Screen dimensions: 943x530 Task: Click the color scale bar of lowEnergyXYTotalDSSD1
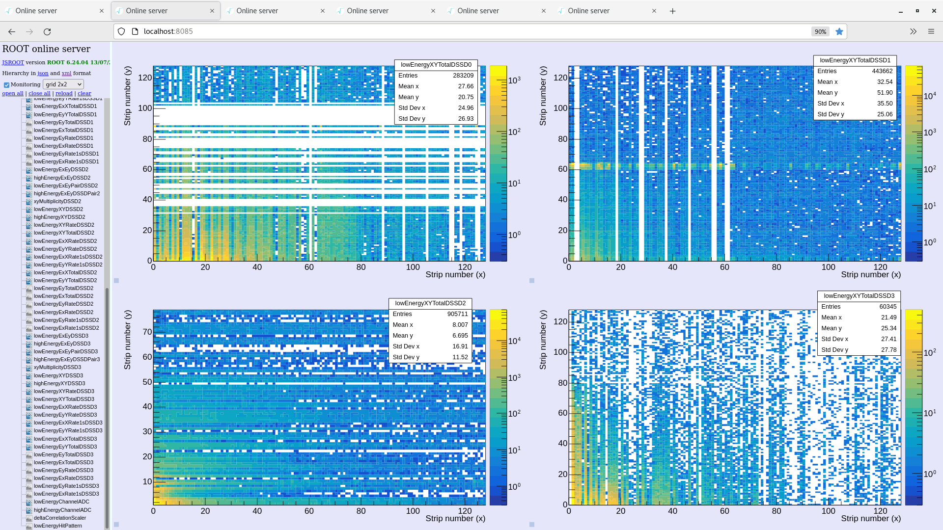coord(915,162)
